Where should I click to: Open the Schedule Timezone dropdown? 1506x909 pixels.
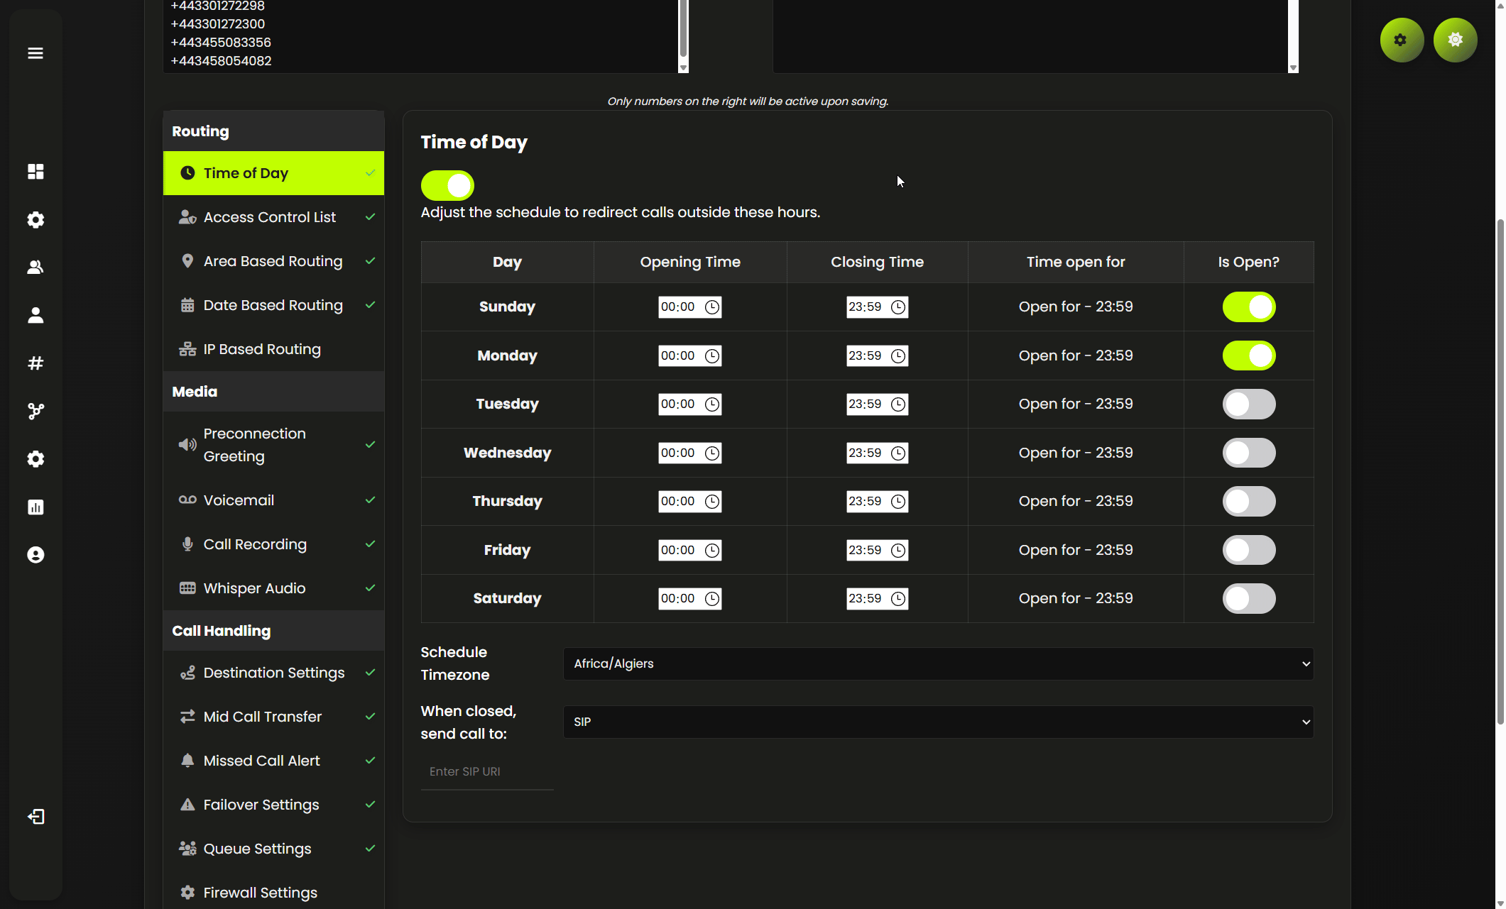(938, 663)
